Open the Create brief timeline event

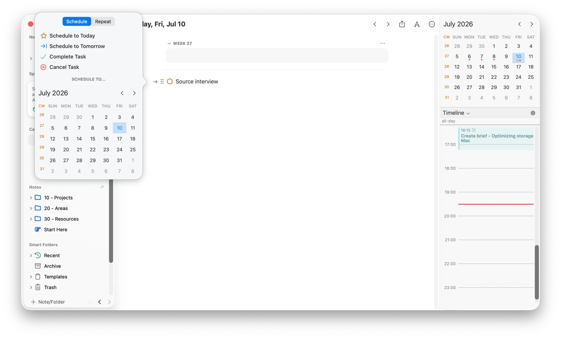[496, 138]
